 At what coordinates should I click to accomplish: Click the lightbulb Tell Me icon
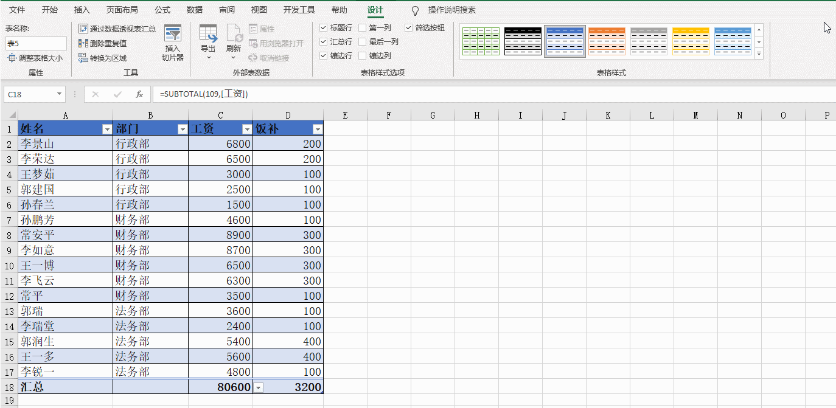(416, 10)
